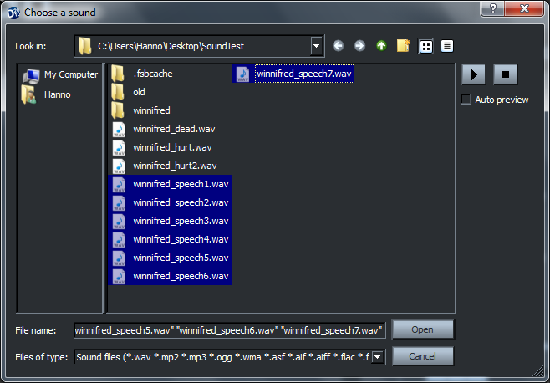Image resolution: width=550 pixels, height=383 pixels.
Task: Select Hanno user folder in sidebar
Action: click(x=57, y=94)
